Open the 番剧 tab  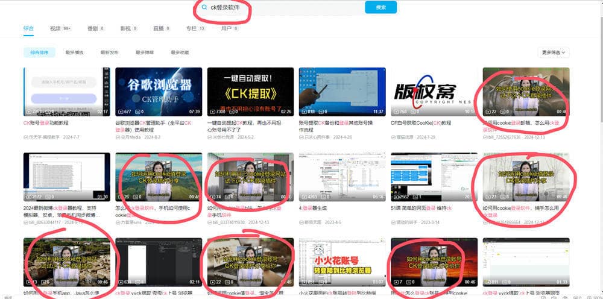[x=96, y=28]
